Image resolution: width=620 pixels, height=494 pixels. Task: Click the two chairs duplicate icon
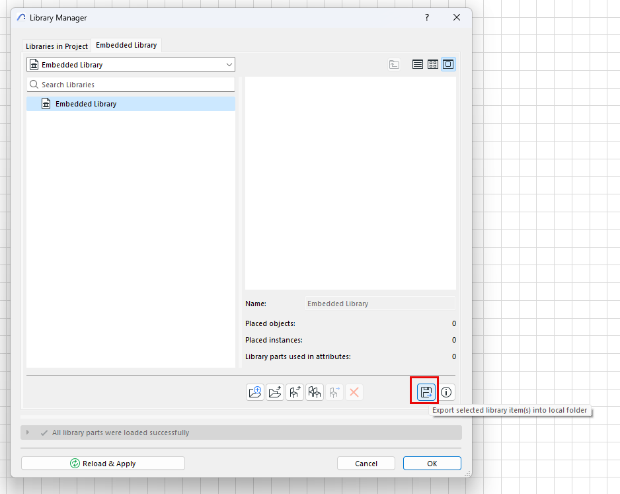pyautogui.click(x=315, y=392)
